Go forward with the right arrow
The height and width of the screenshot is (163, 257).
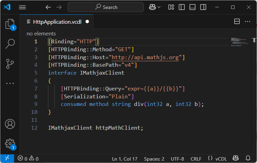(x=59, y=7)
